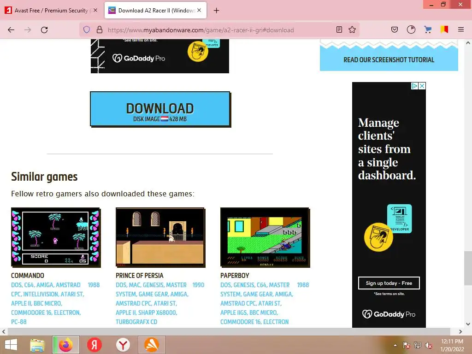Click the network tray icon
The width and height of the screenshot is (472, 354).
[418, 345]
